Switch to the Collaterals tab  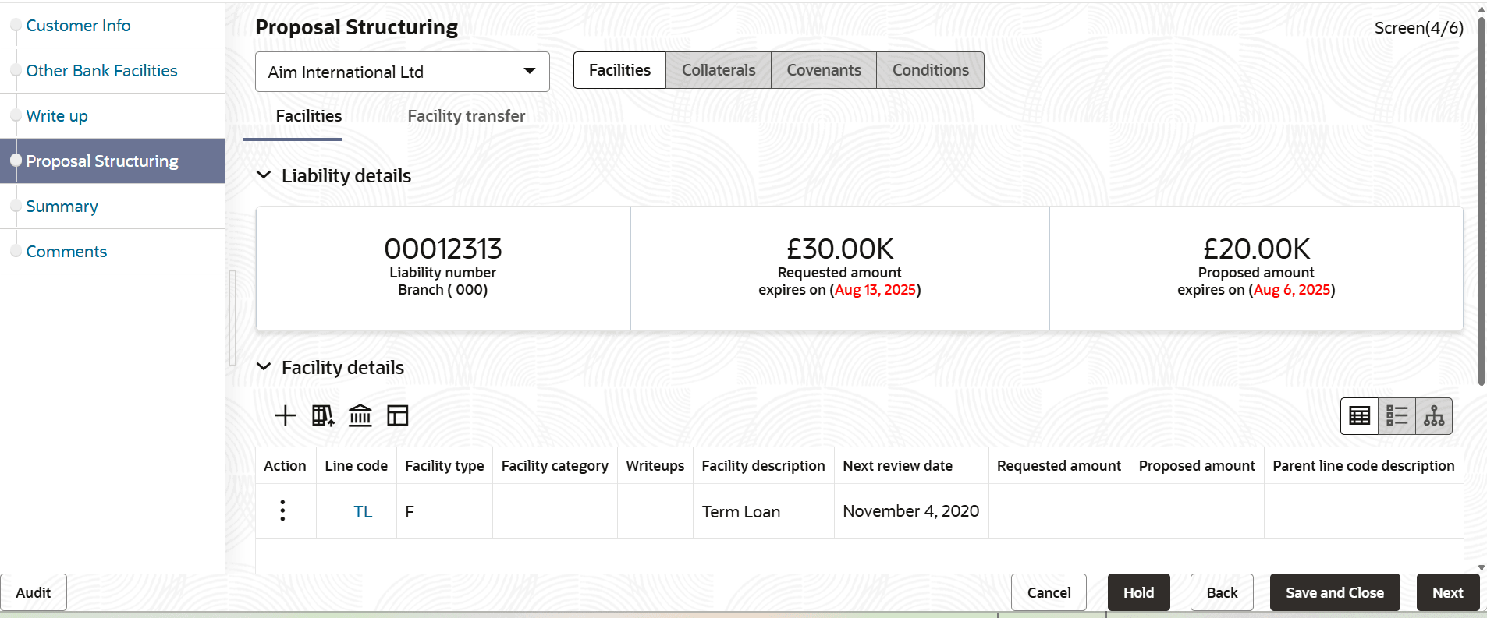coord(719,70)
